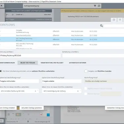Open Automatische Aktionen tab
The width and height of the screenshot is (124, 124).
pyautogui.click(x=77, y=63)
